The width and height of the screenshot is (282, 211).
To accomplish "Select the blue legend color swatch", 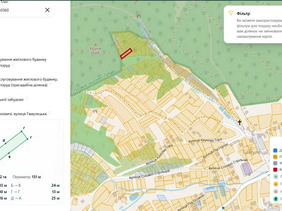I will click(x=275, y=150).
